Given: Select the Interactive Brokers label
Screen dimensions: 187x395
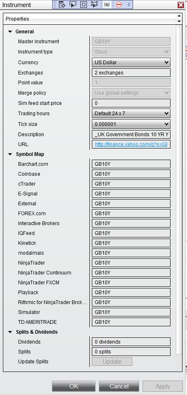Looking at the screenshot, I should coord(39,223).
